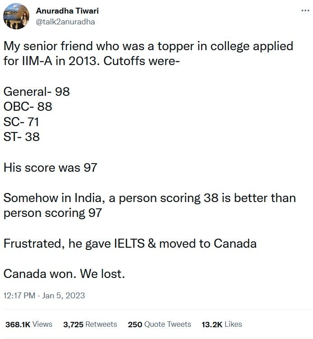
Task: Show the 13.2K Likes list
Action: (x=222, y=324)
